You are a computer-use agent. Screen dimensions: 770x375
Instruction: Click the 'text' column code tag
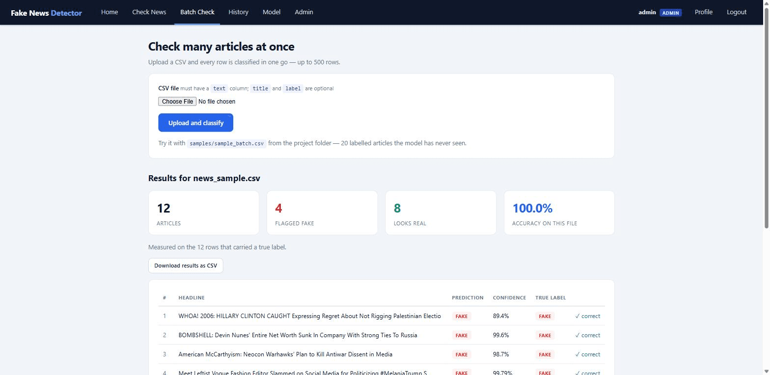tap(220, 89)
